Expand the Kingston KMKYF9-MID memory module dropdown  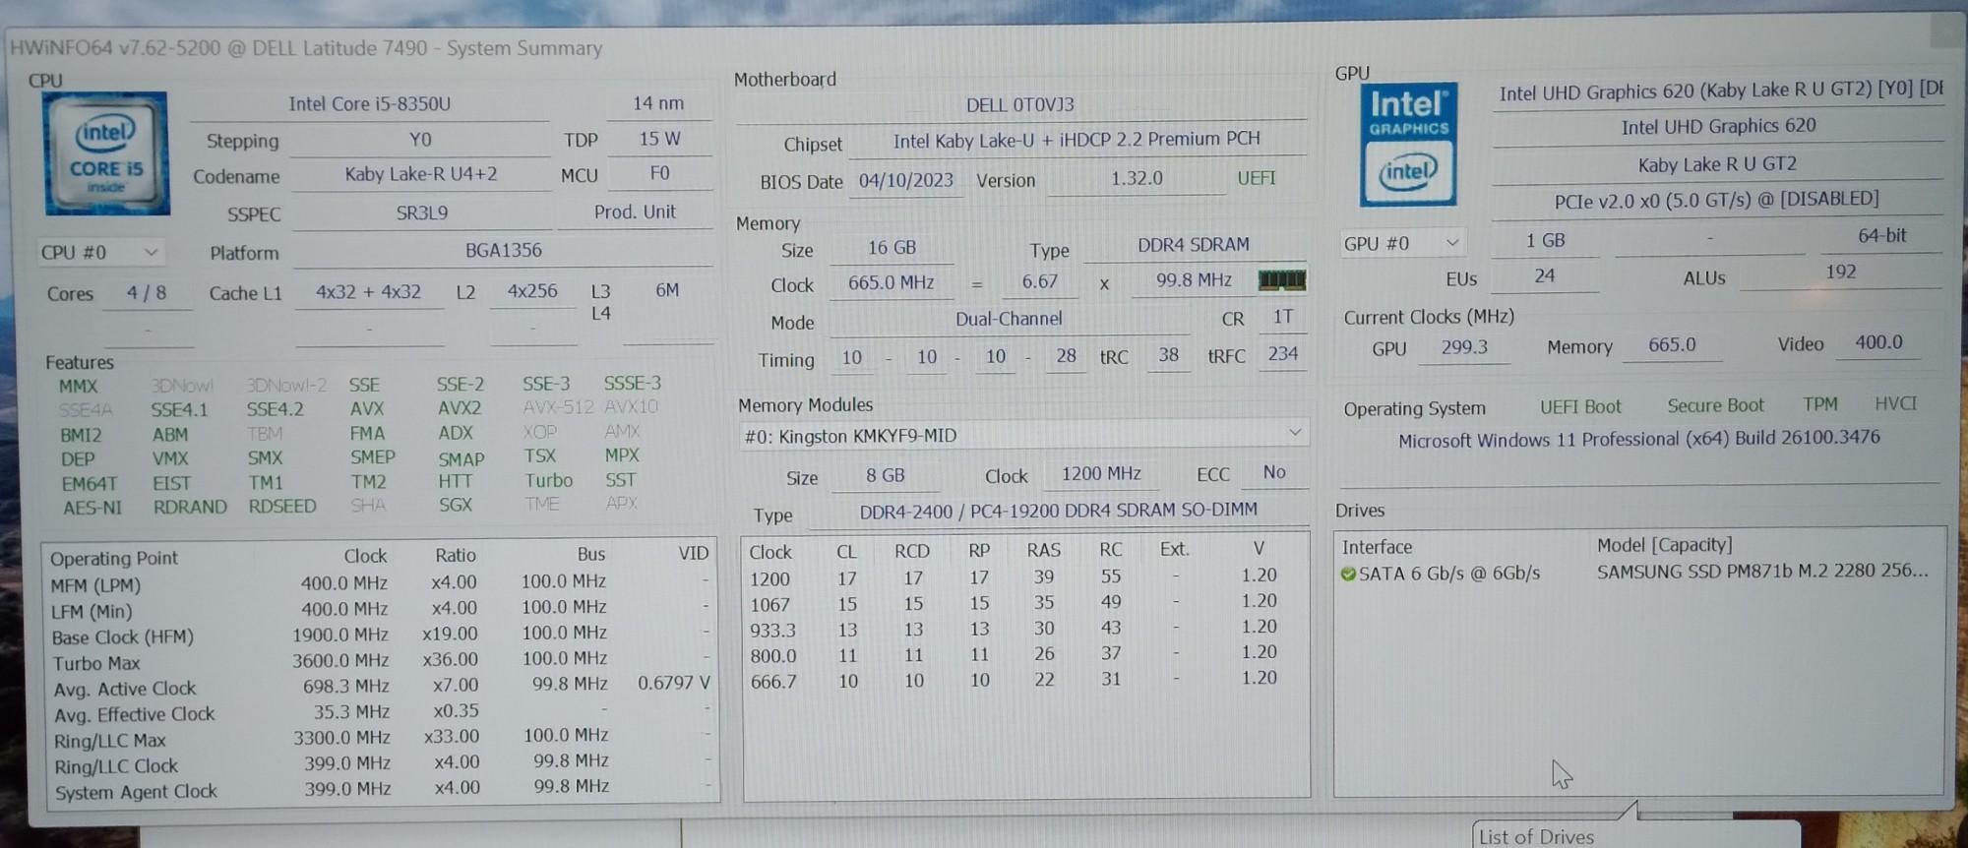(x=1023, y=435)
